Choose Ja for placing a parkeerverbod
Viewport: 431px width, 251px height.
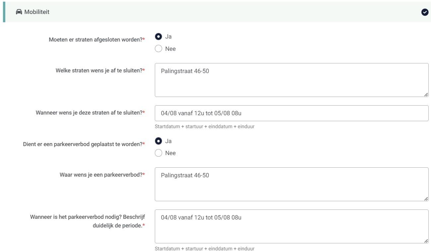158,141
